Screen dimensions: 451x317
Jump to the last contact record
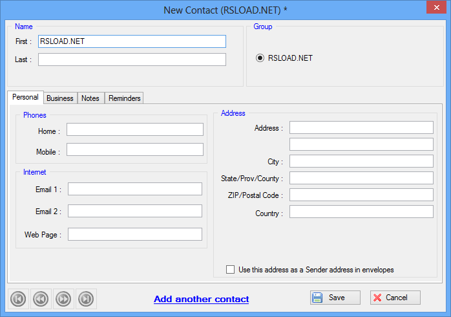coord(86,299)
